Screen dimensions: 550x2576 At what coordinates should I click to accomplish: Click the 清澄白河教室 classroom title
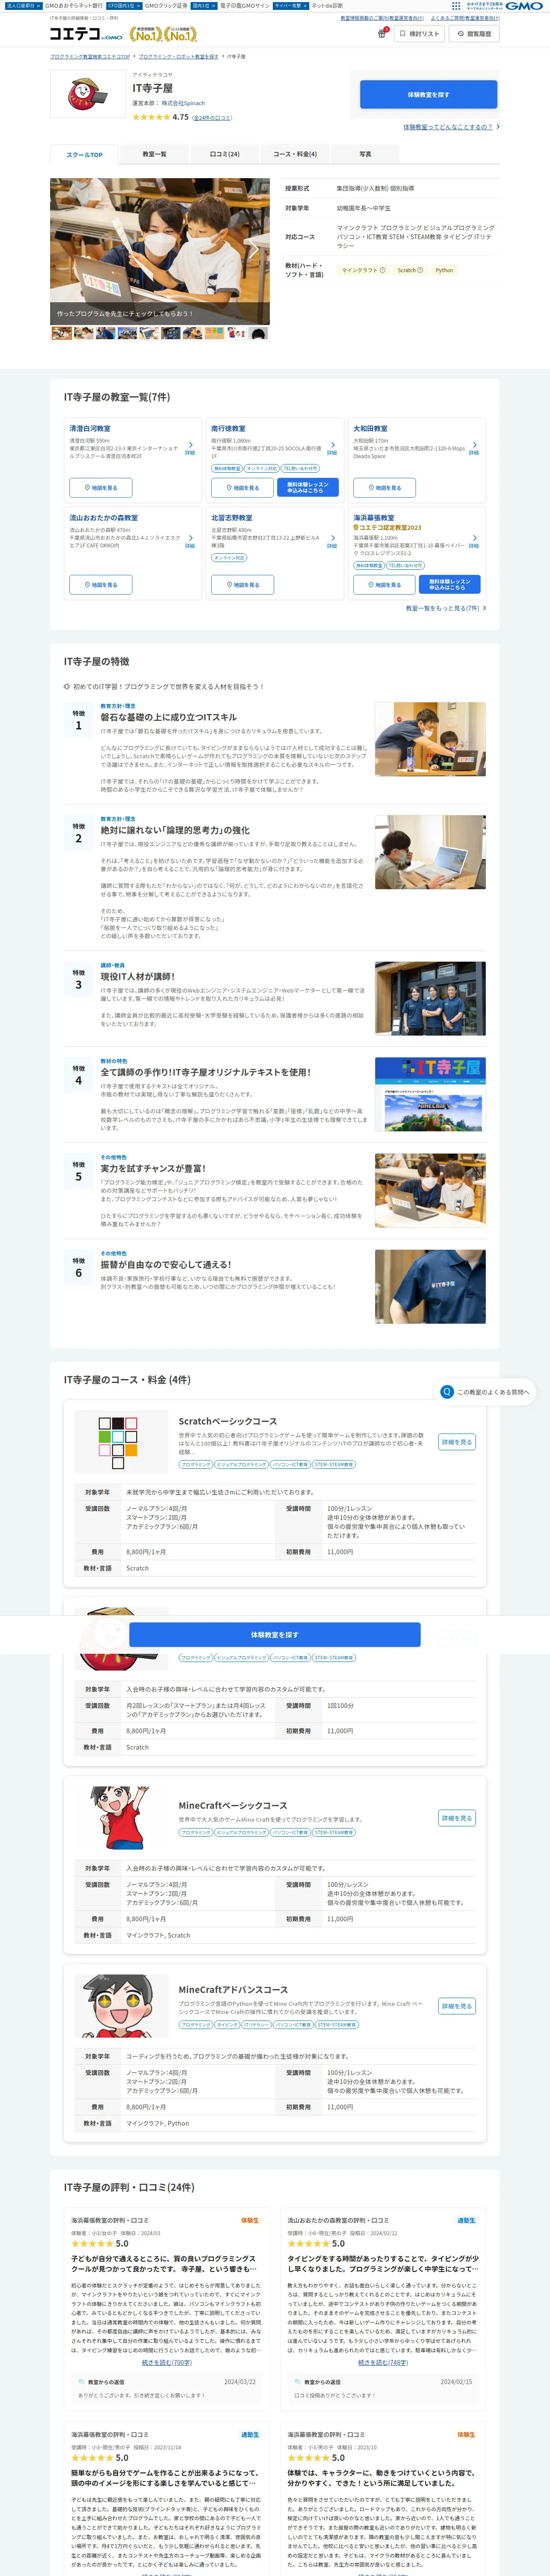(x=90, y=428)
